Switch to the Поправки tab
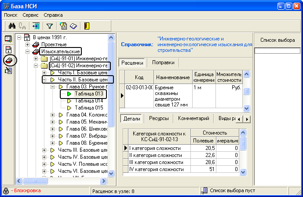Viewport: 303px width, 197px height. coord(163,62)
